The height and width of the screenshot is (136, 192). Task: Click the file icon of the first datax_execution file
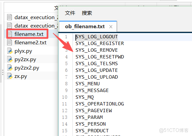(x=9, y=17)
